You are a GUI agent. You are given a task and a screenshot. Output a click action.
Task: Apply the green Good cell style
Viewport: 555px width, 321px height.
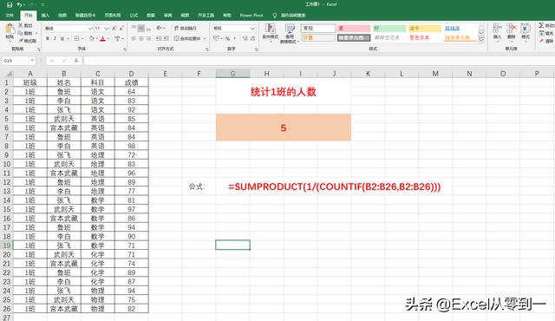pyautogui.click(x=389, y=29)
